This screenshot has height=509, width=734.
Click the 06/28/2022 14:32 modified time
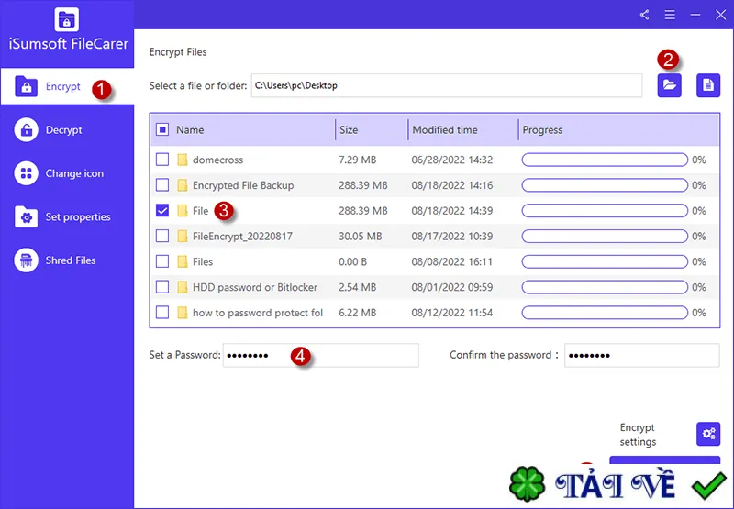point(451,160)
